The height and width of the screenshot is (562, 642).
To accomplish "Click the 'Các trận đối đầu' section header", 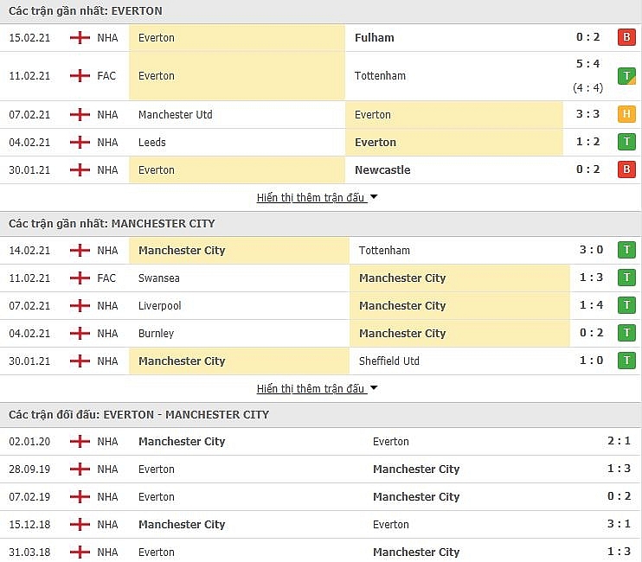I will [138, 415].
